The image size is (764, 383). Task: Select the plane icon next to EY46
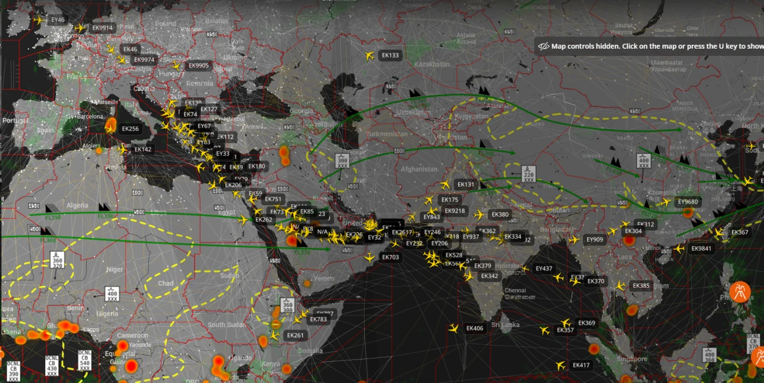pos(39,20)
